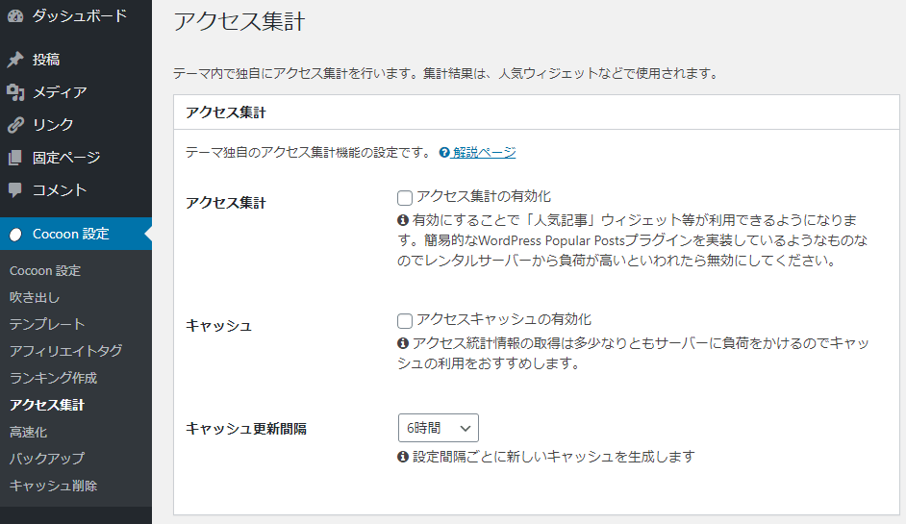Open the リンク menu
This screenshot has height=524, width=906.
point(76,125)
